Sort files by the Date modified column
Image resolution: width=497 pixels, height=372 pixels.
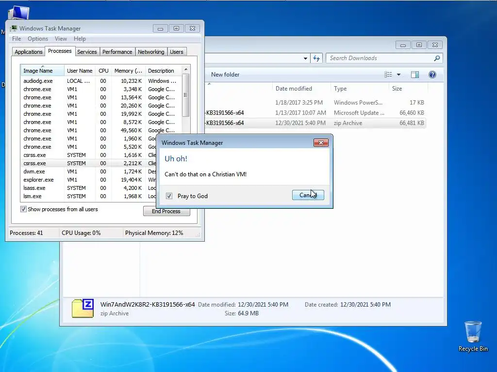[301, 89]
